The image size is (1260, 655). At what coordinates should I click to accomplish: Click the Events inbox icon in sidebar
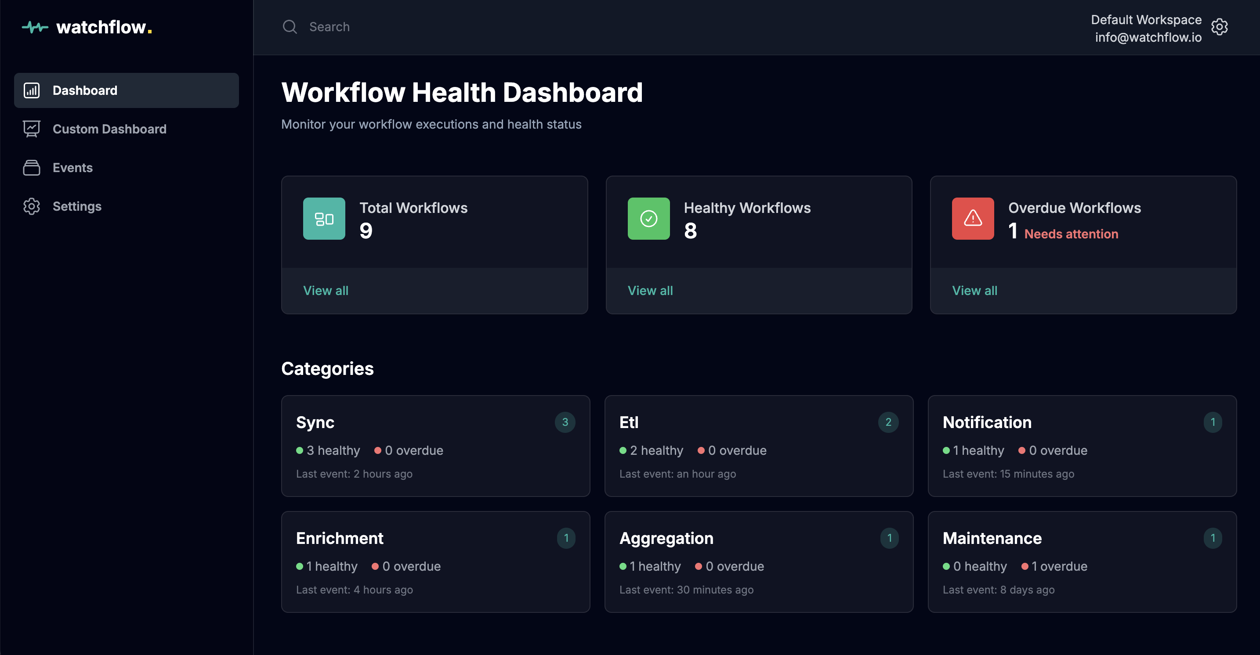click(31, 167)
